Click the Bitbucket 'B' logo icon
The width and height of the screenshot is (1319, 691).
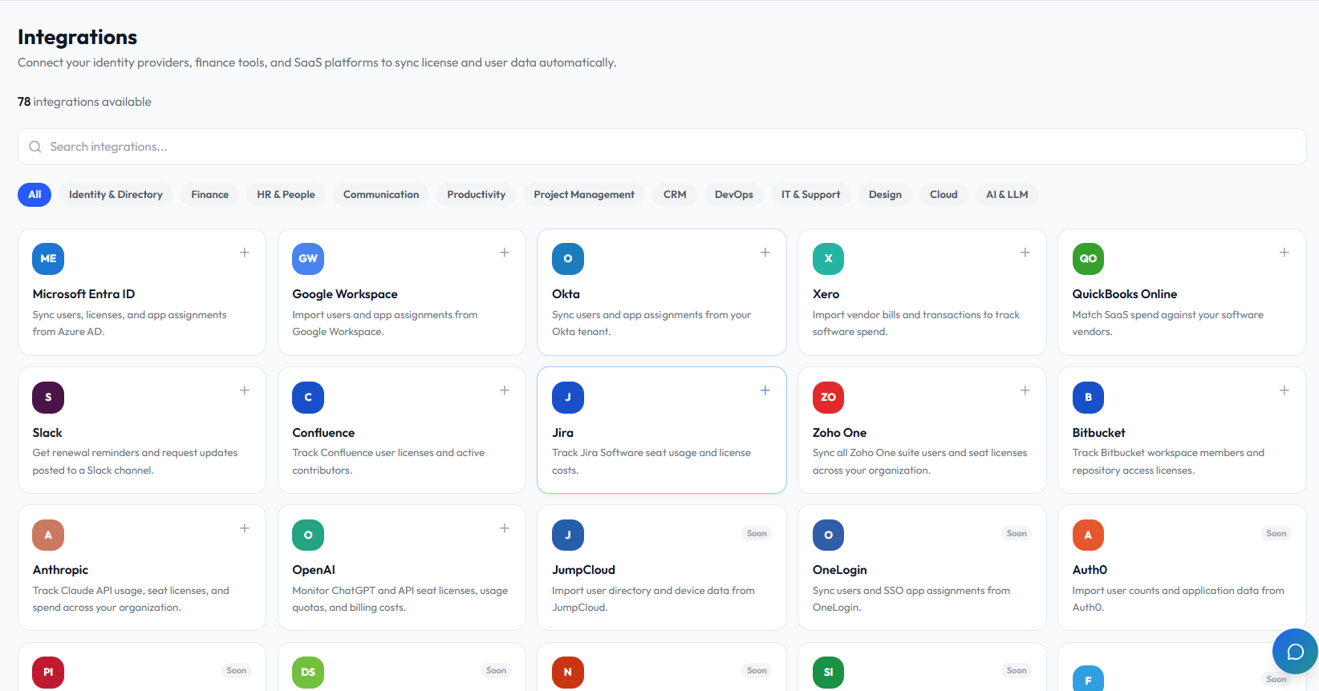pyautogui.click(x=1088, y=398)
